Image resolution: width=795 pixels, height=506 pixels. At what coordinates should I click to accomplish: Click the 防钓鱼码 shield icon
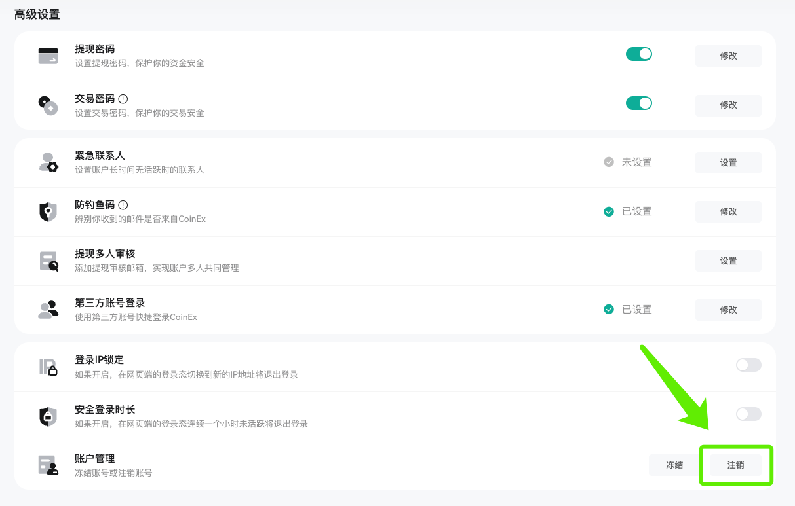(48, 211)
